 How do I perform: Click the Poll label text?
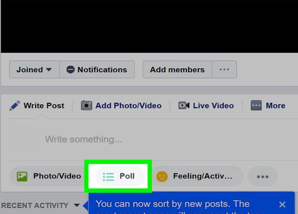pyautogui.click(x=127, y=176)
